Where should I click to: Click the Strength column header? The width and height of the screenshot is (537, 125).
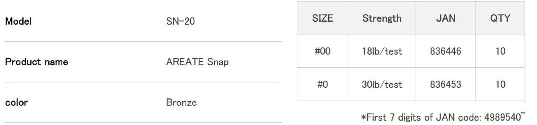tap(382, 18)
